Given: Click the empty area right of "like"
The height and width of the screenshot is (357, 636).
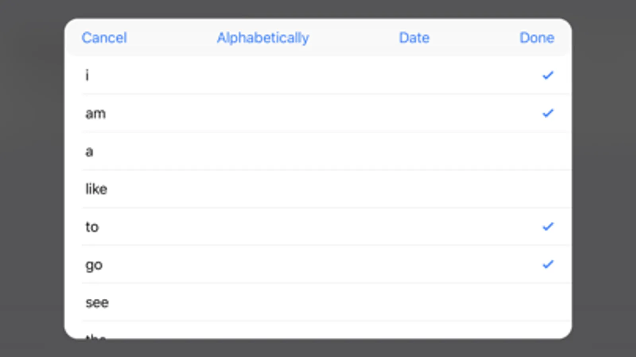Looking at the screenshot, I should click(x=318, y=189).
